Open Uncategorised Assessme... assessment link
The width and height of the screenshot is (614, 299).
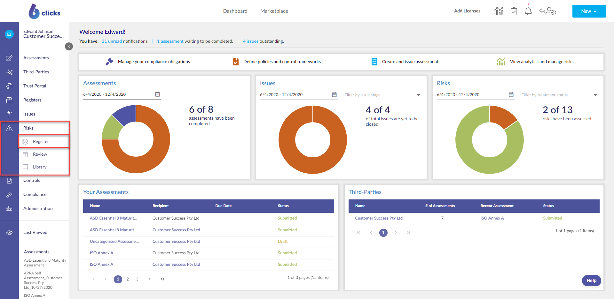[114, 242]
